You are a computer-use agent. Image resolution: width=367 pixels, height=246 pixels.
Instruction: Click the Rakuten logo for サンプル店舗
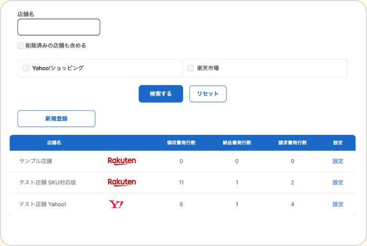tap(122, 161)
